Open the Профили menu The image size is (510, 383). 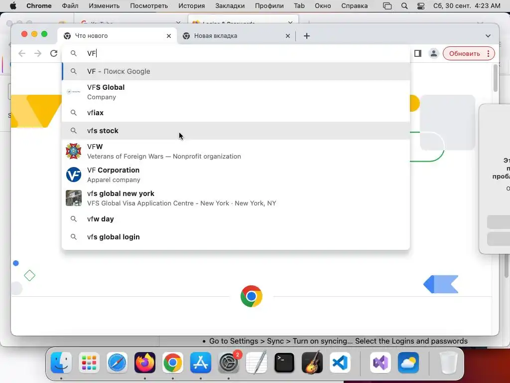[269, 6]
